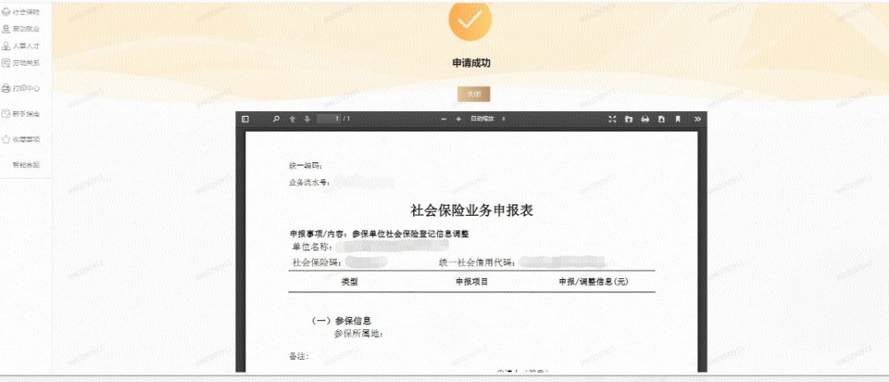Click the 关闭 button

point(473,95)
